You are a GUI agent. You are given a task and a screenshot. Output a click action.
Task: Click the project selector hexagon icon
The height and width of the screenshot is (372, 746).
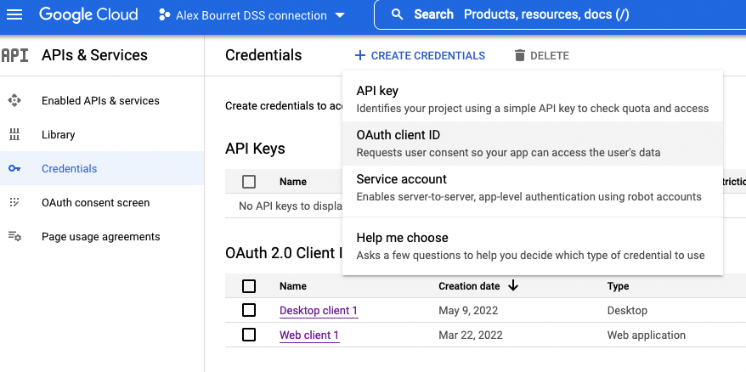pos(164,15)
